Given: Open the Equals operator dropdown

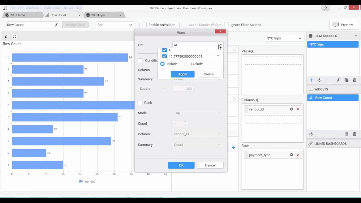Looking at the screenshot, I should pyautogui.click(x=153, y=89).
